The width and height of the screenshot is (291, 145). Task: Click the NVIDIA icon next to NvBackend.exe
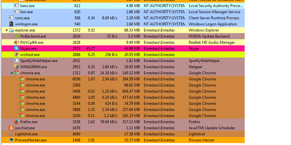pos(16,36)
